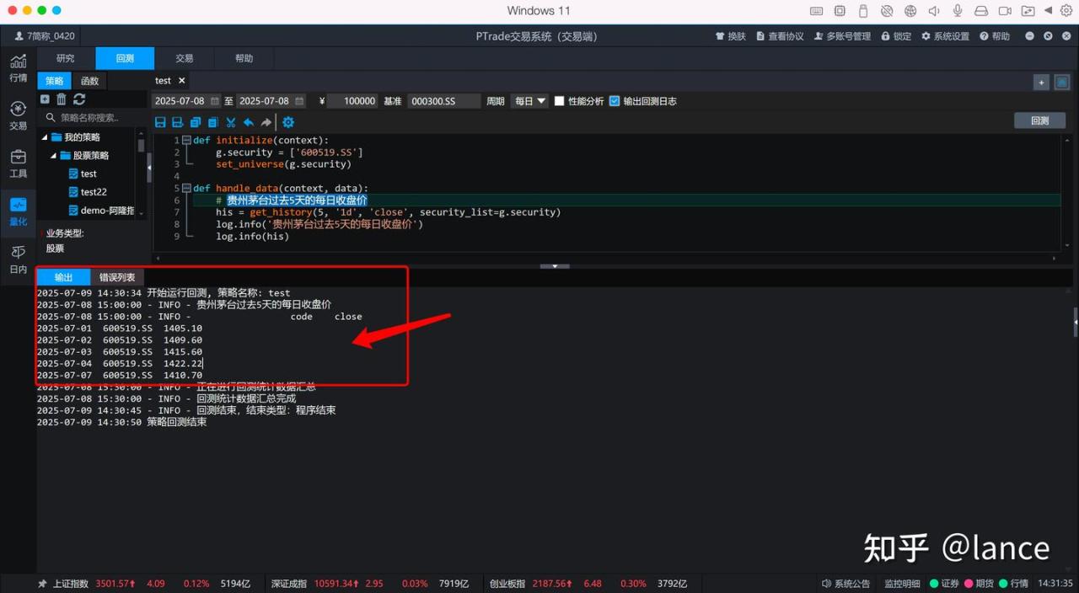
Task: Click the 回测 run backtest button
Action: point(1040,120)
